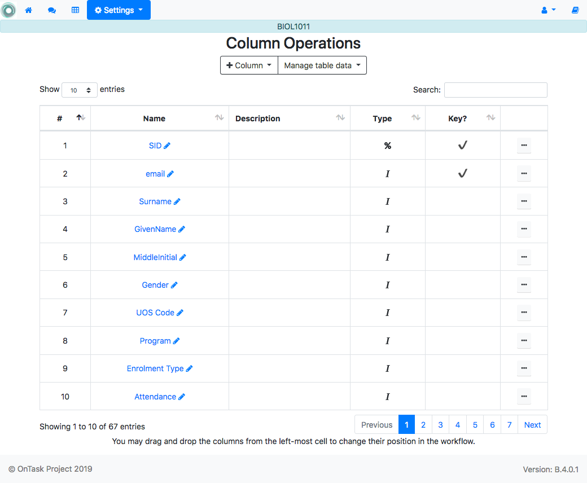
Task: Open the actions chat-bubbles icon
Action: [x=52, y=10]
